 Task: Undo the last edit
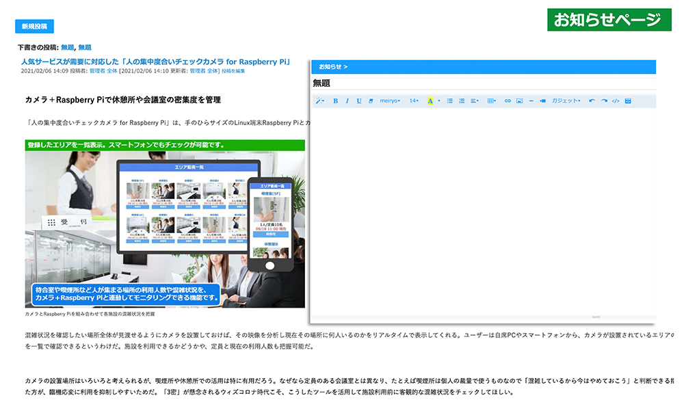(x=592, y=101)
